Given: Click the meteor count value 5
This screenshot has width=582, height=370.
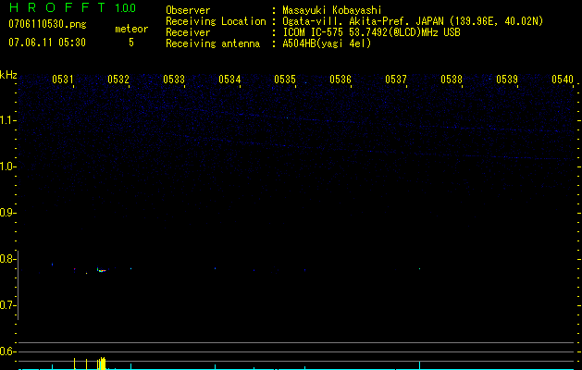Looking at the screenshot, I should pos(131,43).
